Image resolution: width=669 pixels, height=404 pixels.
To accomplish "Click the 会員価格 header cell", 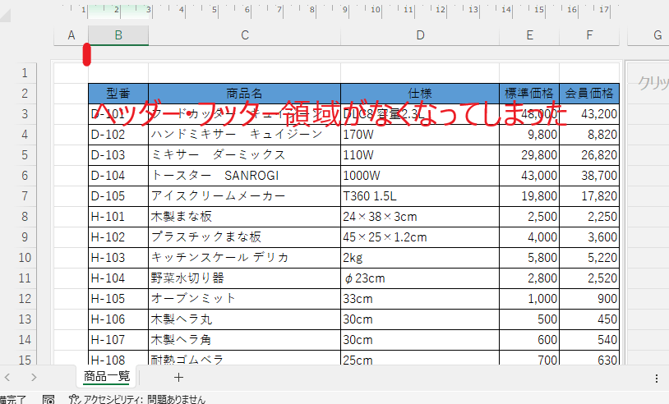I will (x=589, y=94).
